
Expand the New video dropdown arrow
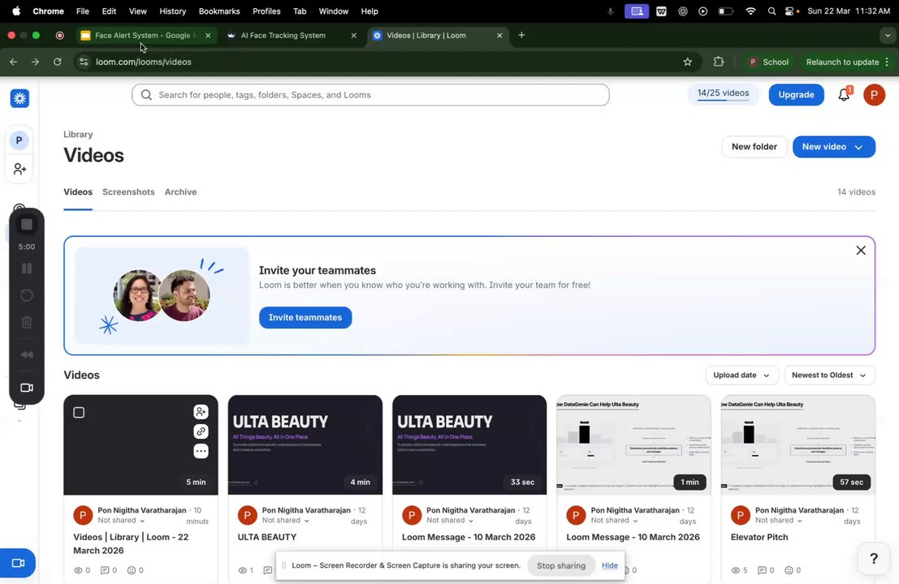858,147
